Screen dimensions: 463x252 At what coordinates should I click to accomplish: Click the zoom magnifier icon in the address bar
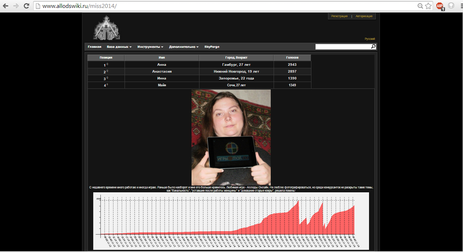[x=420, y=6]
